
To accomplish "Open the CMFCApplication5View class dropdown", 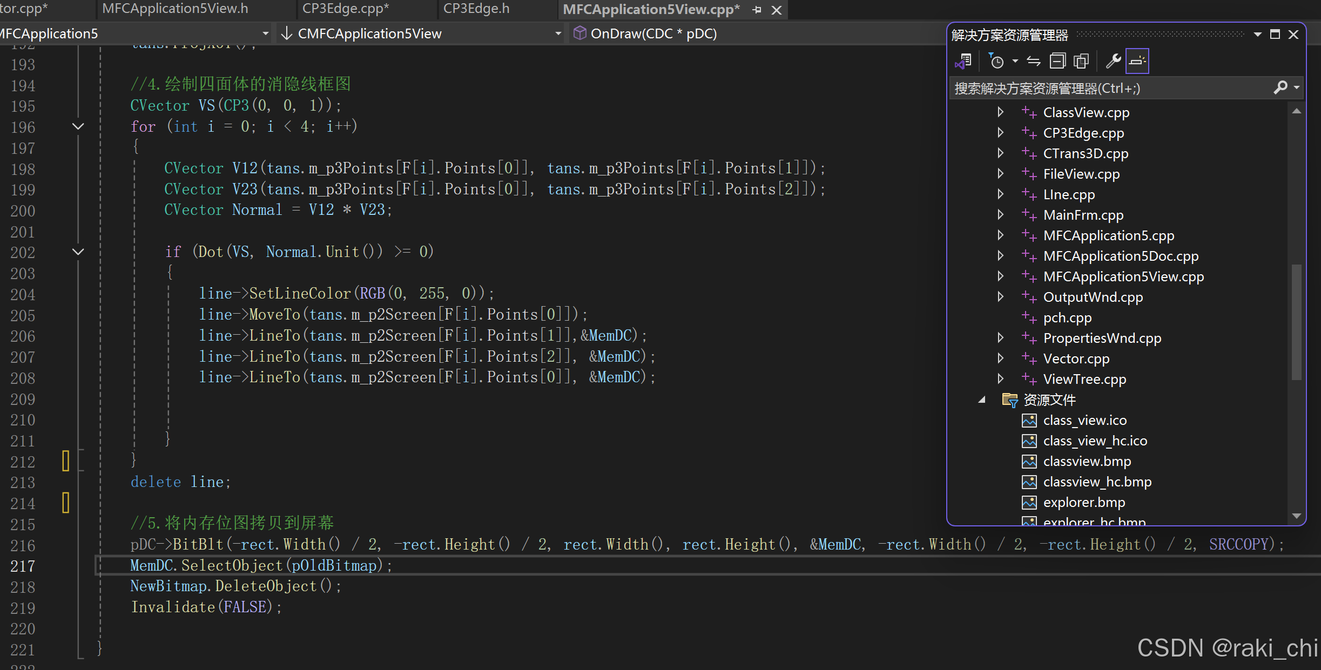I will 558,33.
